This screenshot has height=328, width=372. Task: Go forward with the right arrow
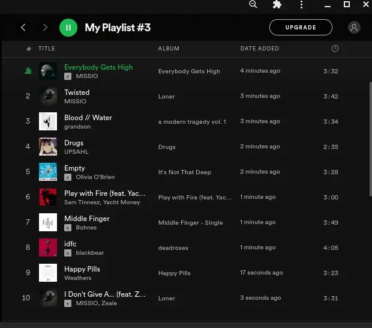(x=45, y=27)
